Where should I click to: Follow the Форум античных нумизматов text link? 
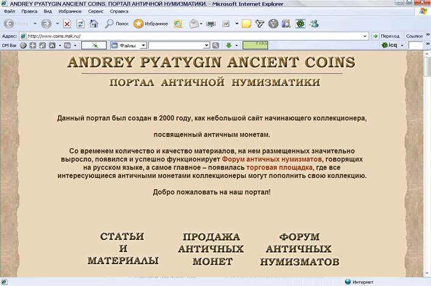click(272, 159)
